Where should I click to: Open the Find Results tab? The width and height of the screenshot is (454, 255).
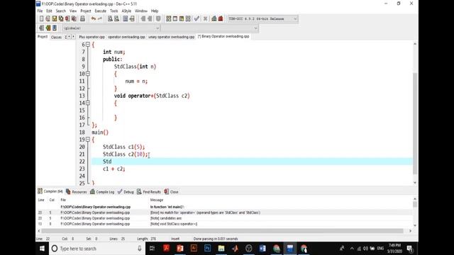[149, 192]
